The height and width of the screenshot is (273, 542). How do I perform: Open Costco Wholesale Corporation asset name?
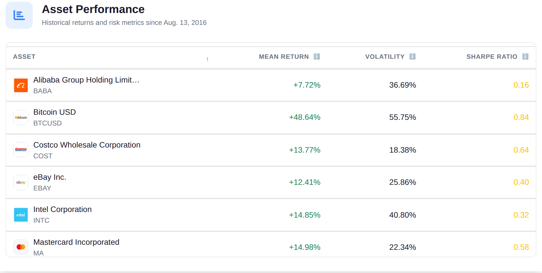[87, 145]
